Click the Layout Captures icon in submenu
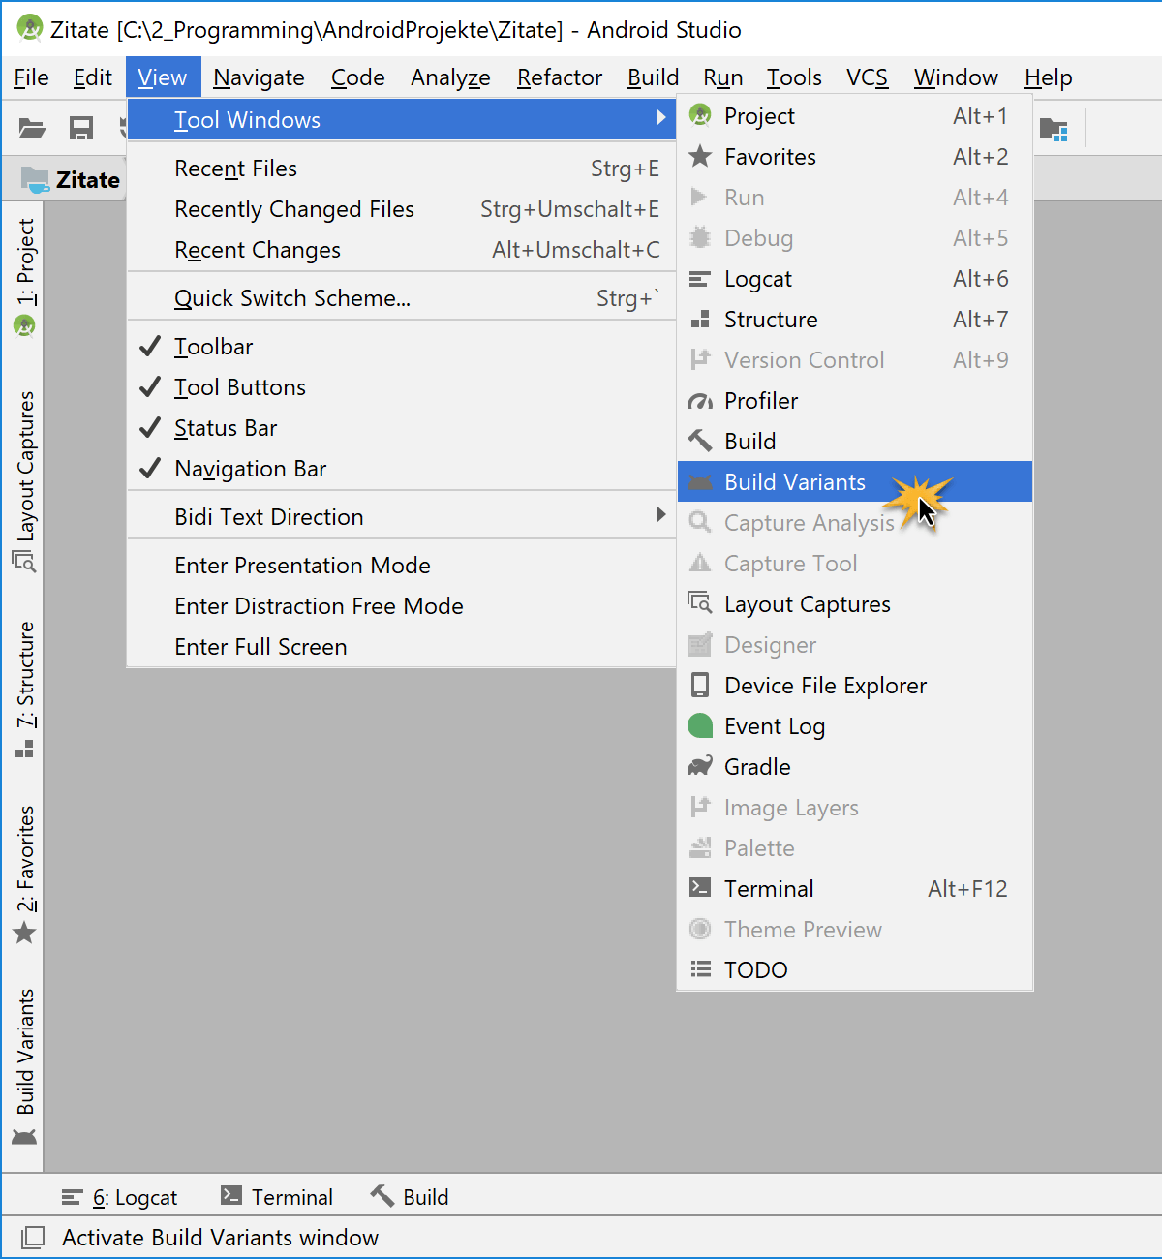Screen dimensions: 1162x1259 (700, 603)
